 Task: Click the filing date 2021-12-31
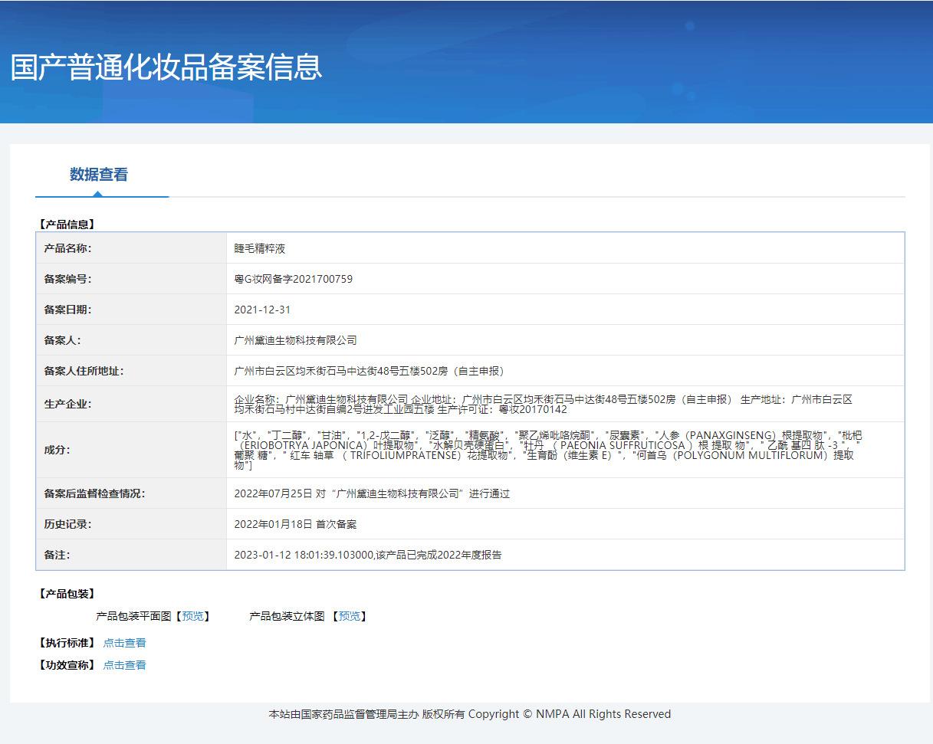click(x=262, y=310)
